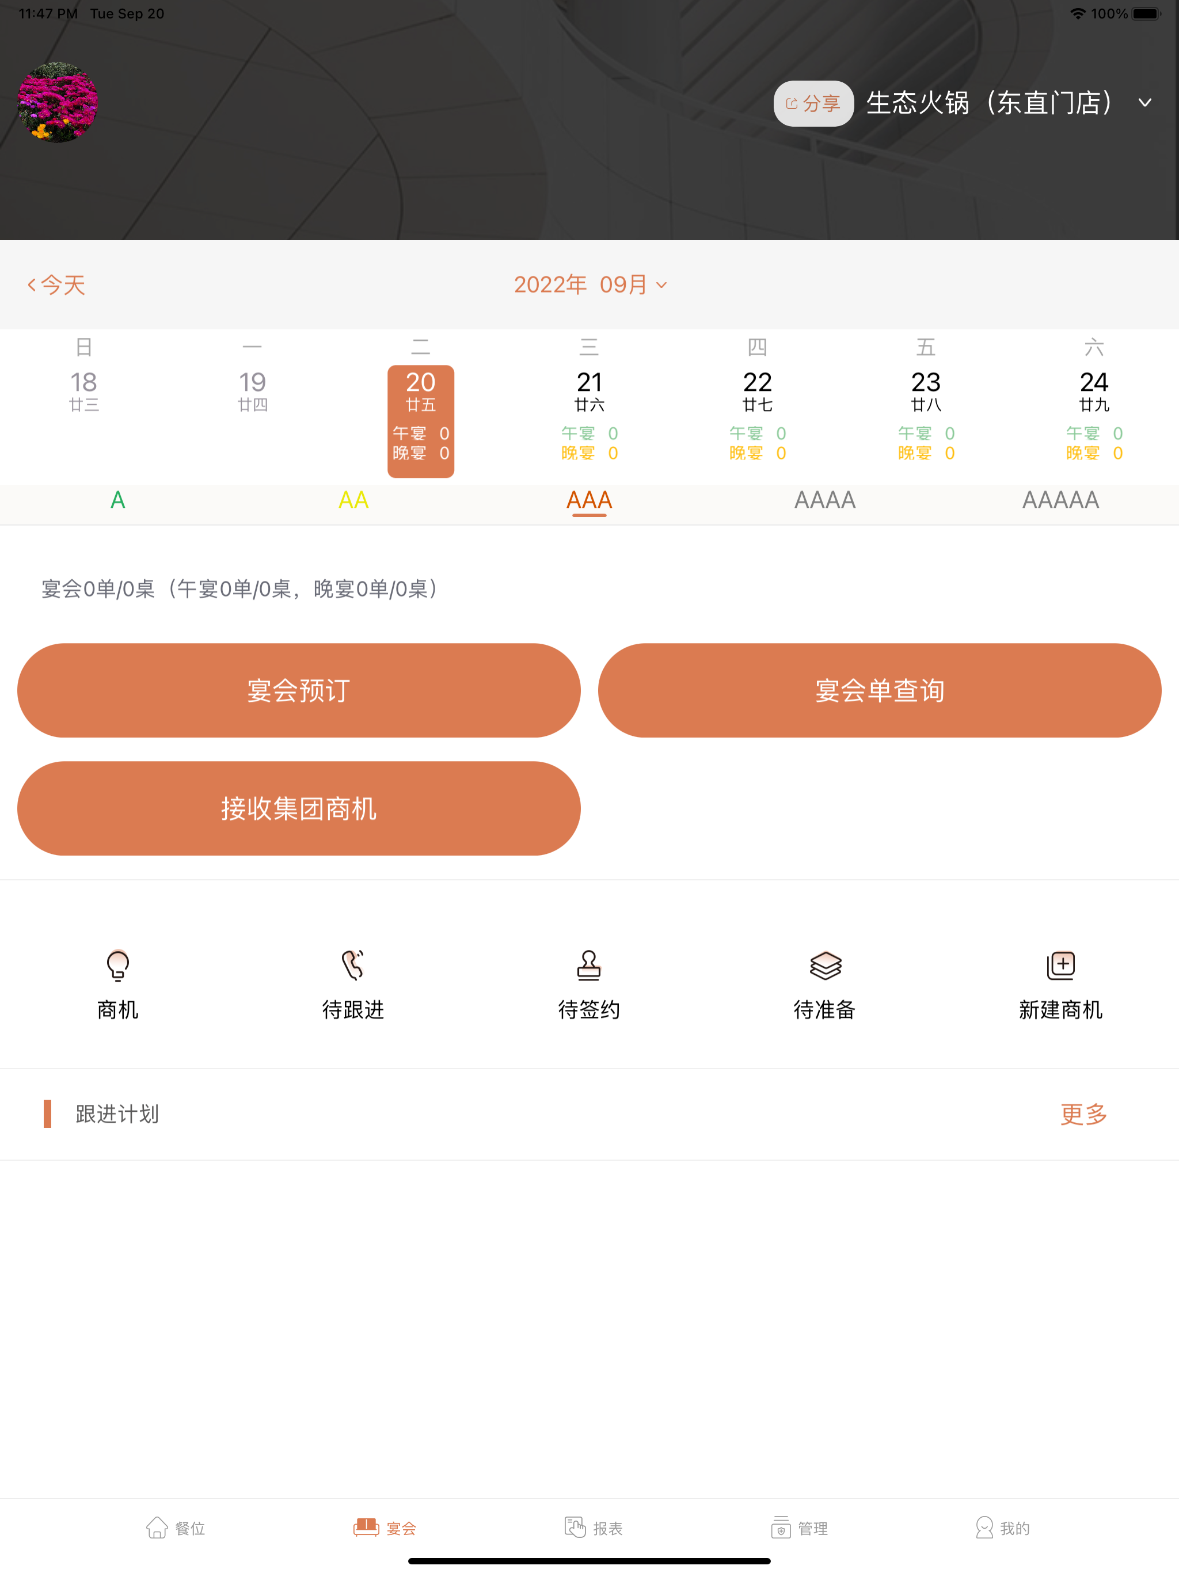
Task: Switch to the green A tab
Action: pyautogui.click(x=118, y=500)
